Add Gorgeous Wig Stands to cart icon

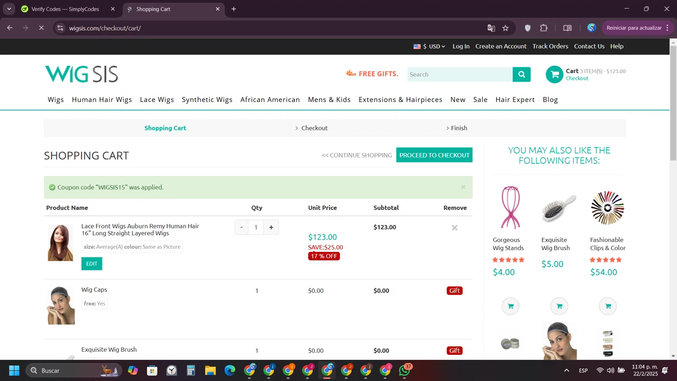pos(510,306)
